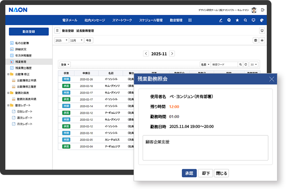Click the pencil compose icon in the blue navigation bar
The image size is (291, 189).
(x=221, y=20)
